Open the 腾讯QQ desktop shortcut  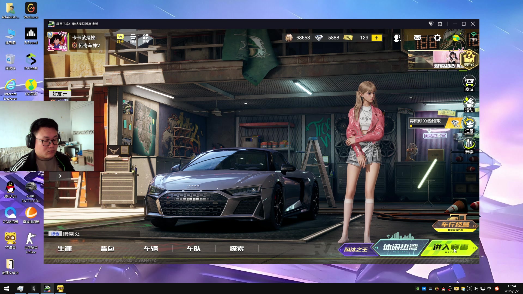tap(10, 189)
